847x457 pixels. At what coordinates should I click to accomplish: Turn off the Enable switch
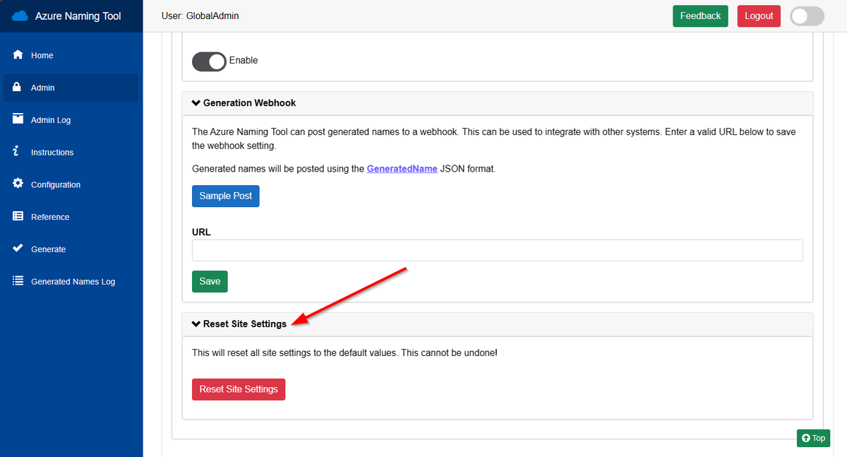pyautogui.click(x=209, y=61)
